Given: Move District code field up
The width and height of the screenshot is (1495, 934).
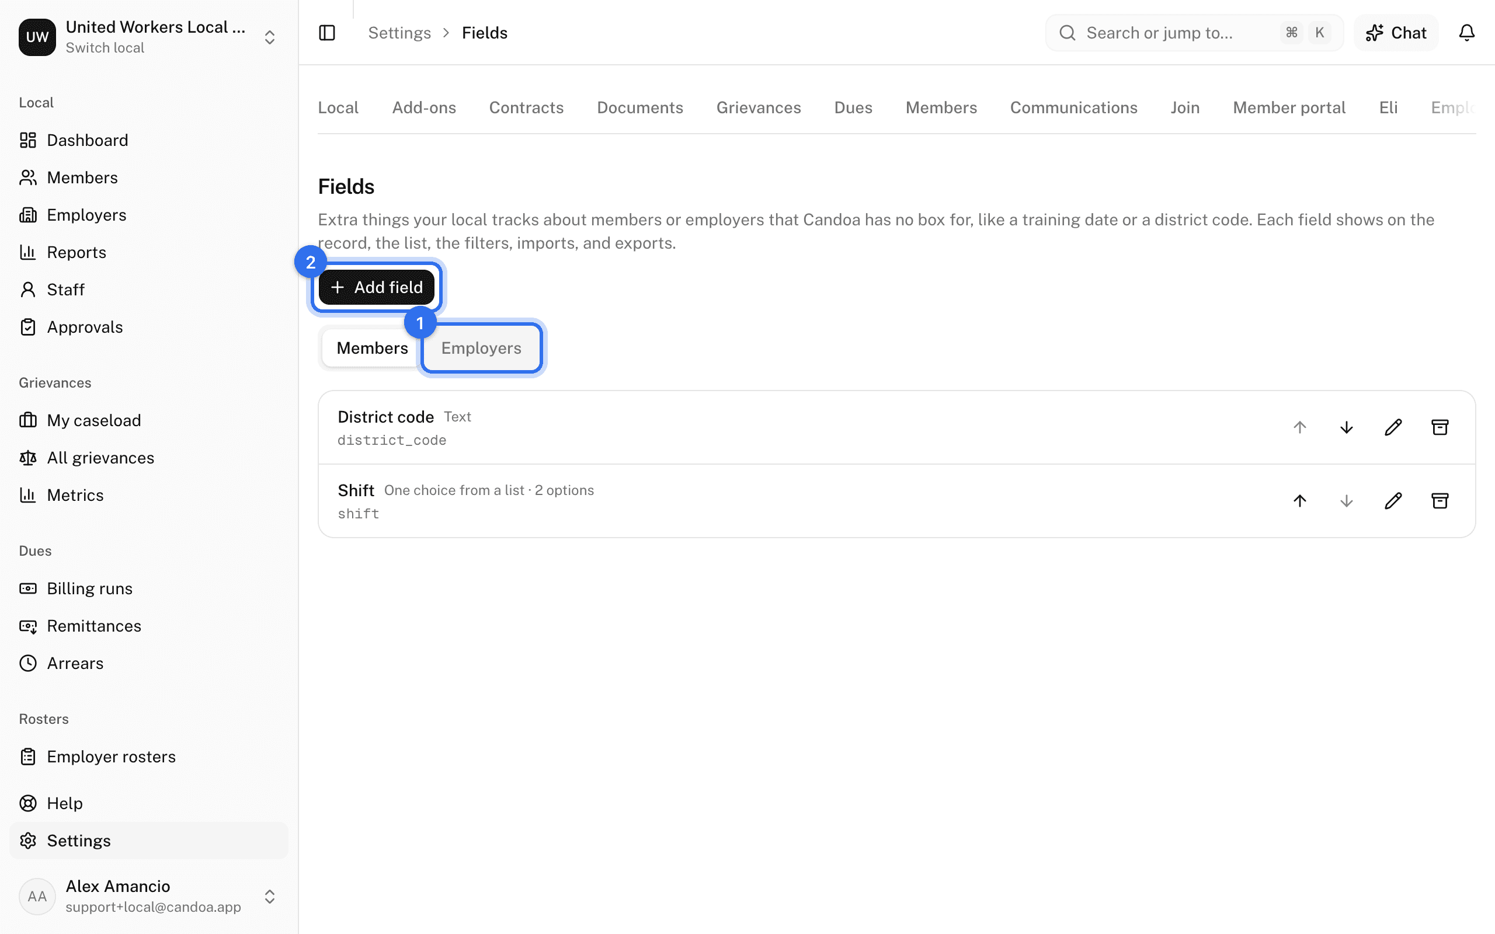Looking at the screenshot, I should click(x=1300, y=427).
